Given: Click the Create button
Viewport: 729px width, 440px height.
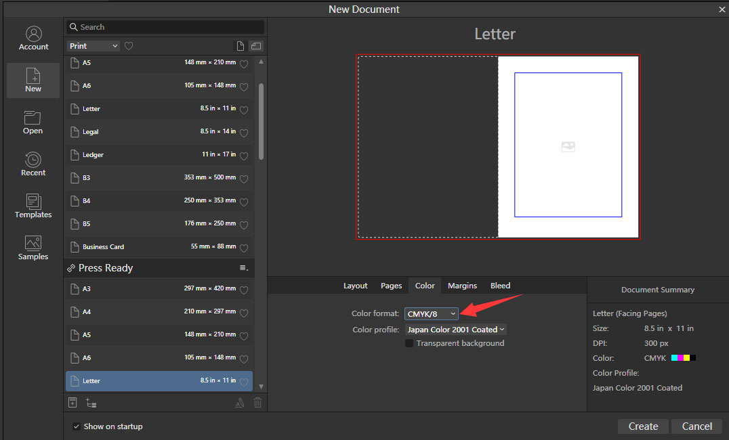Looking at the screenshot, I should pyautogui.click(x=643, y=426).
